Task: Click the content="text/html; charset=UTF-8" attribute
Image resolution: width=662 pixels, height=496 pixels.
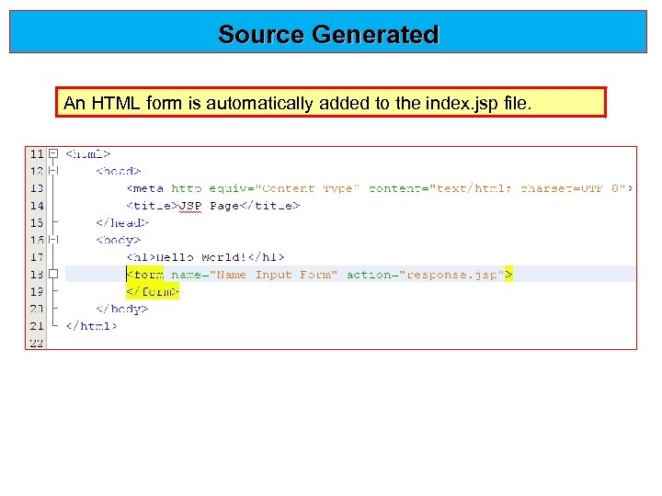Action: pos(496,188)
